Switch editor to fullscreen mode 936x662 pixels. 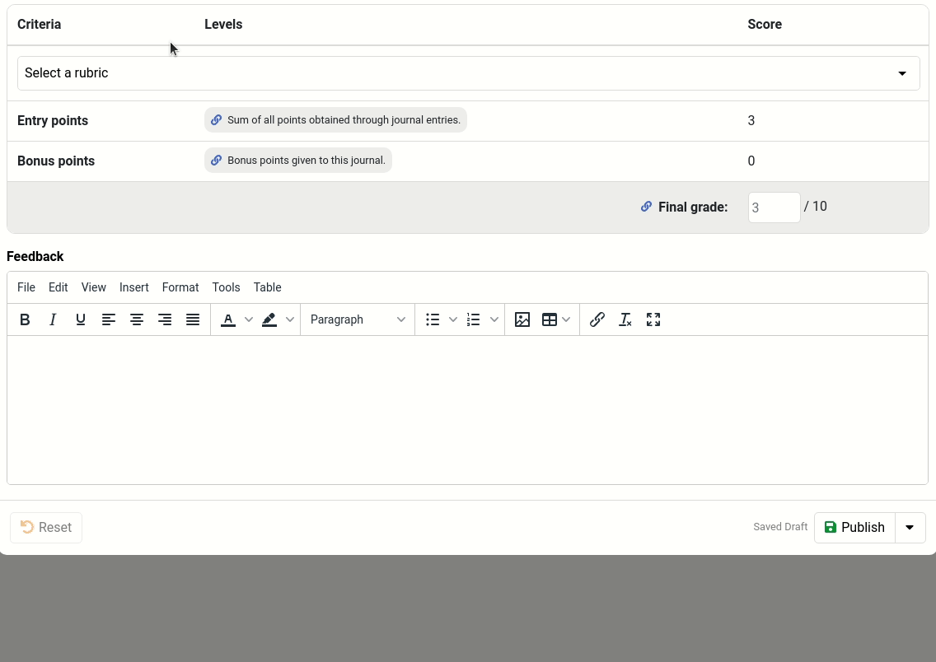point(653,319)
